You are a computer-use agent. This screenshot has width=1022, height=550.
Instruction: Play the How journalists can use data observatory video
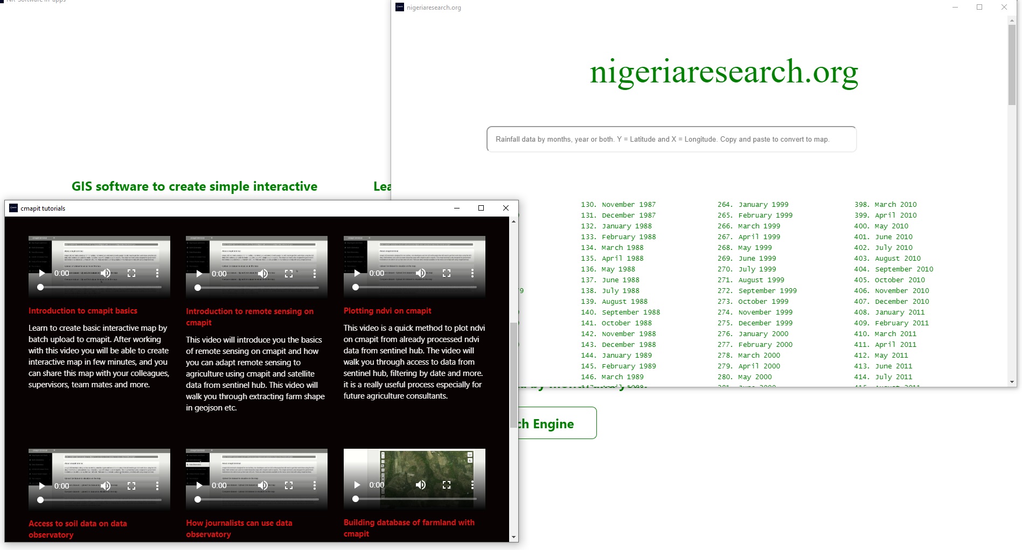pyautogui.click(x=199, y=485)
